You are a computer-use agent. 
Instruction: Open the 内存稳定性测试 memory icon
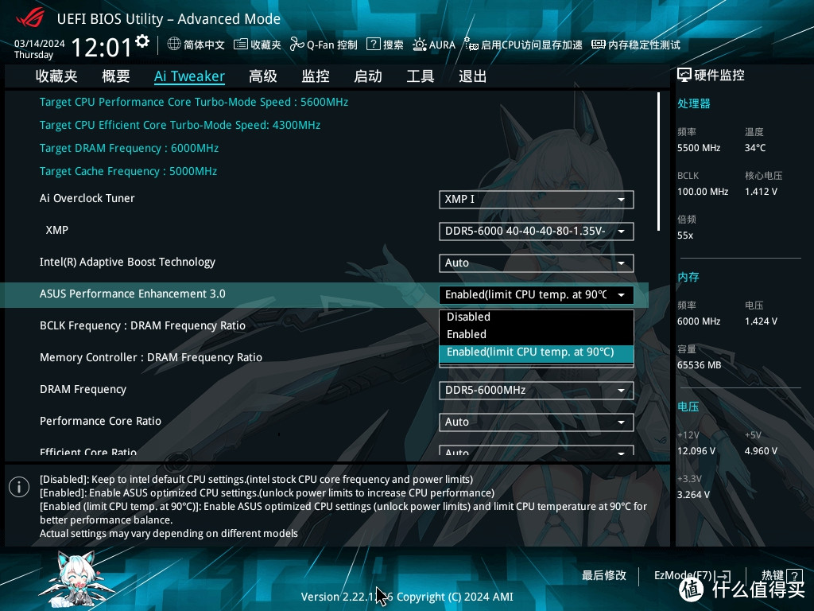point(598,45)
